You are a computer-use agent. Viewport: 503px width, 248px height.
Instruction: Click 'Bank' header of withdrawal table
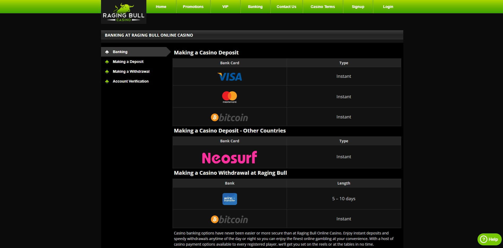(230, 183)
